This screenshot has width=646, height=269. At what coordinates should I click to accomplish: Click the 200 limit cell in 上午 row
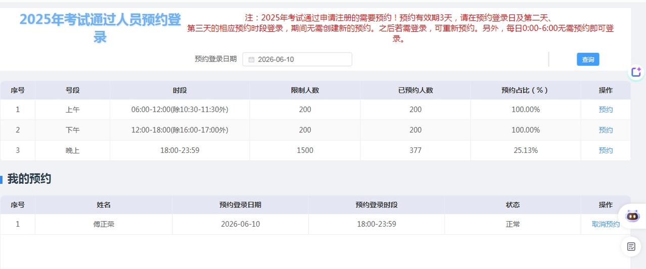click(x=305, y=110)
